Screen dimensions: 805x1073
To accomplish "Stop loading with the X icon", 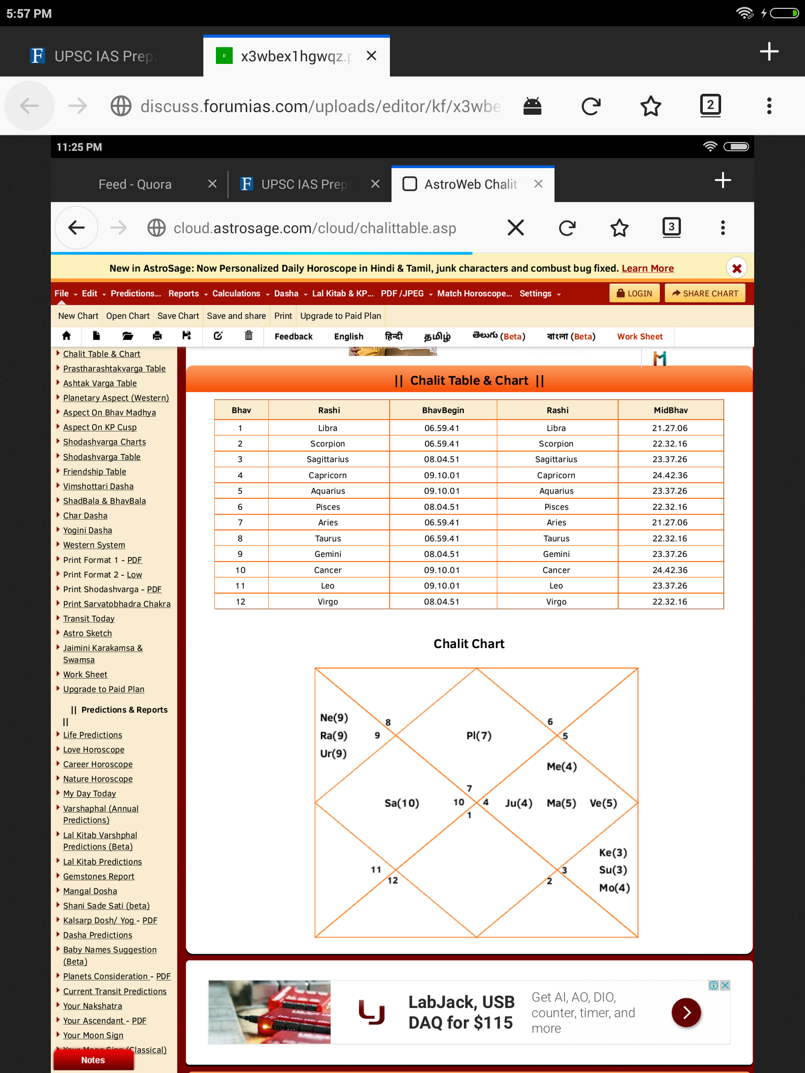I will click(x=516, y=227).
